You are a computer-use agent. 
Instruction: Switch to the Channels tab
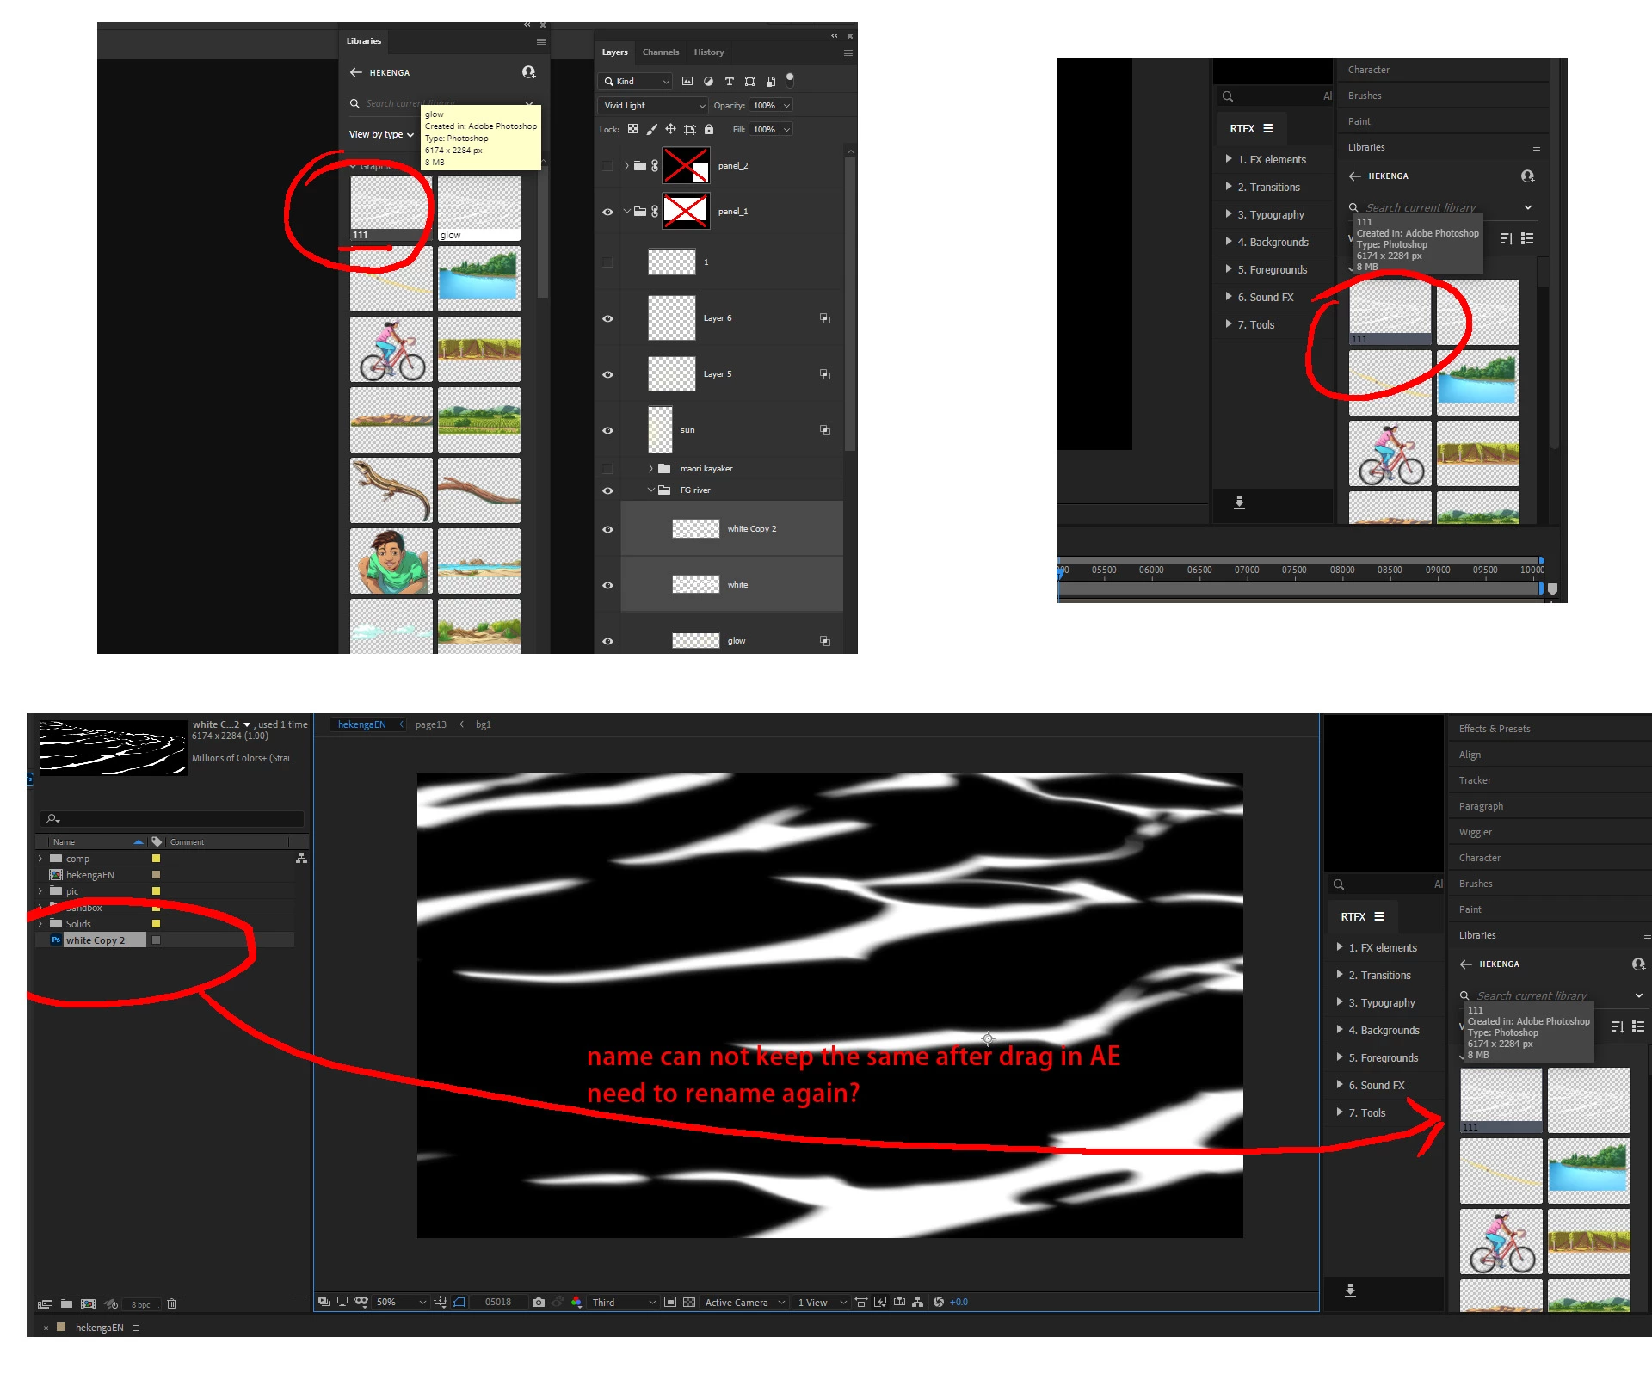tap(660, 52)
